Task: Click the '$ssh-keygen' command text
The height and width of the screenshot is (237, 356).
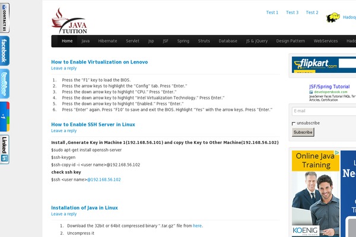Action: pyautogui.click(x=63, y=158)
